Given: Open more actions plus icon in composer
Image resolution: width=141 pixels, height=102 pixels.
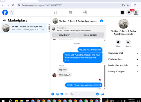Looking at the screenshot, I should [x=53, y=94].
